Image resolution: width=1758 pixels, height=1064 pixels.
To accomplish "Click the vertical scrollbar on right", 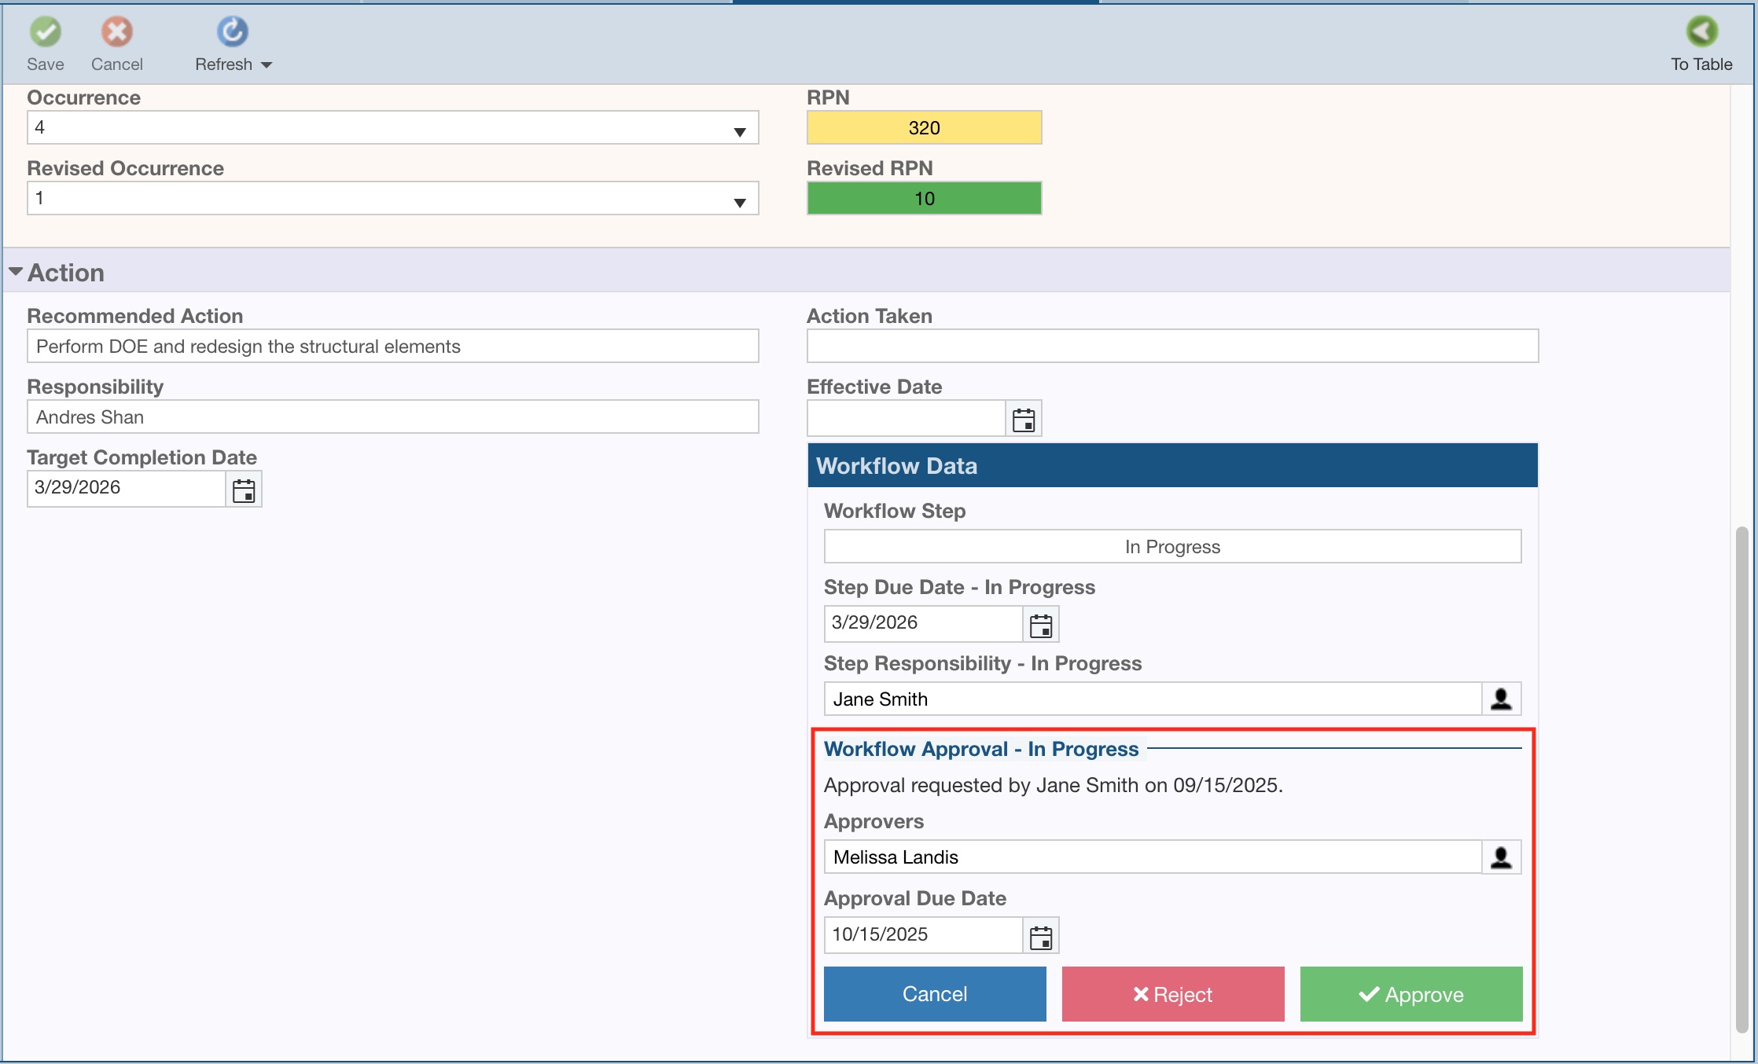I will pyautogui.click(x=1741, y=778).
